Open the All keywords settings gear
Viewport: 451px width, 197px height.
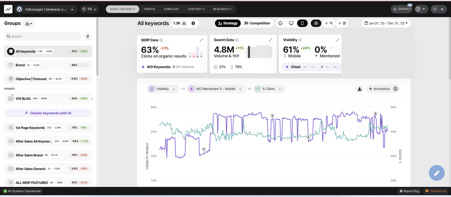click(x=193, y=23)
